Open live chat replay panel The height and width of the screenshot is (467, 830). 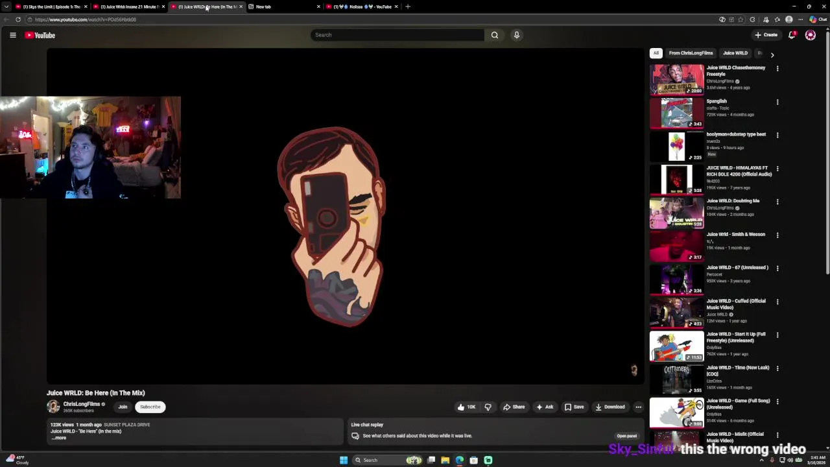click(626, 436)
